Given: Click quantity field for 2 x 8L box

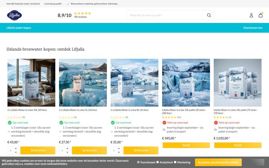Looking at the screenshot, I should [x=114, y=150].
